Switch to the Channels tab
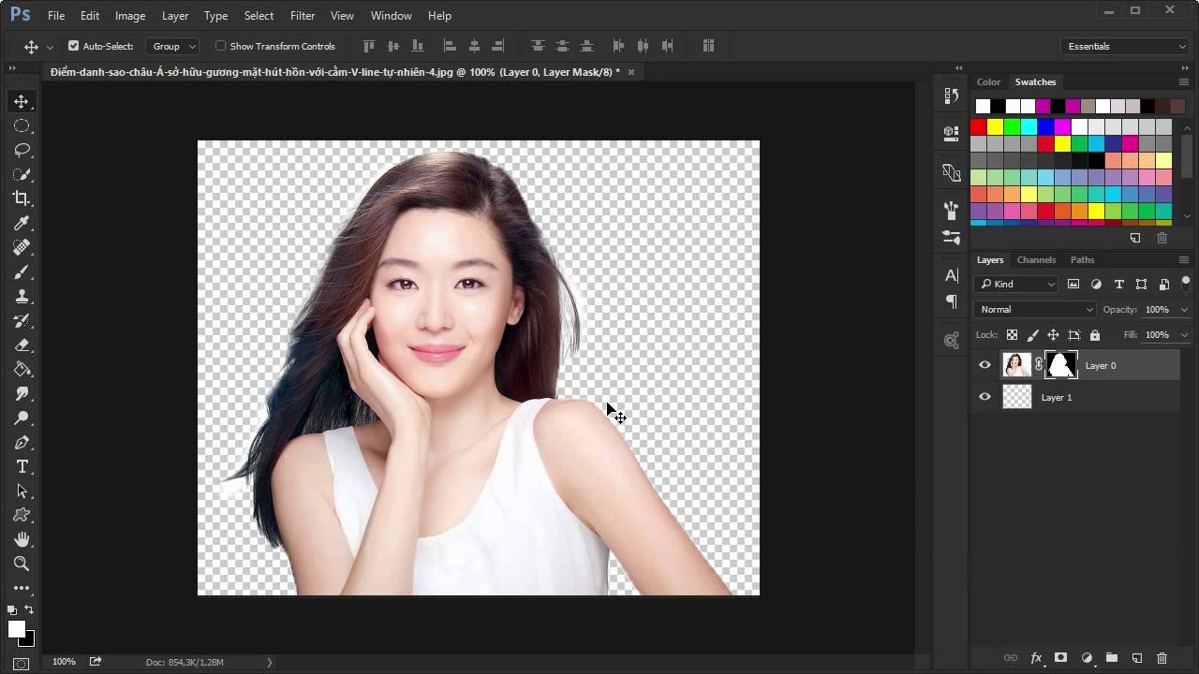The height and width of the screenshot is (674, 1199). [x=1036, y=259]
